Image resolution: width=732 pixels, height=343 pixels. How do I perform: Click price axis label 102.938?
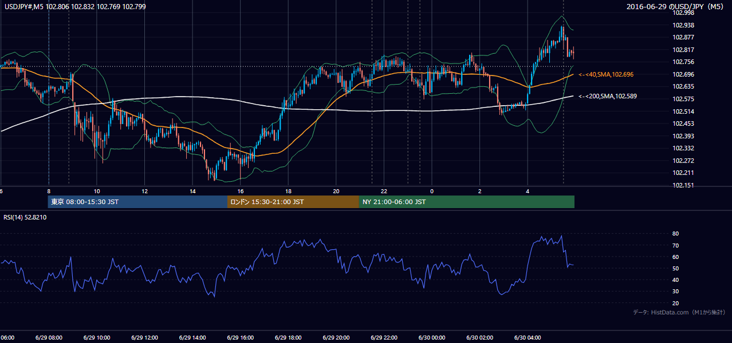pos(683,25)
